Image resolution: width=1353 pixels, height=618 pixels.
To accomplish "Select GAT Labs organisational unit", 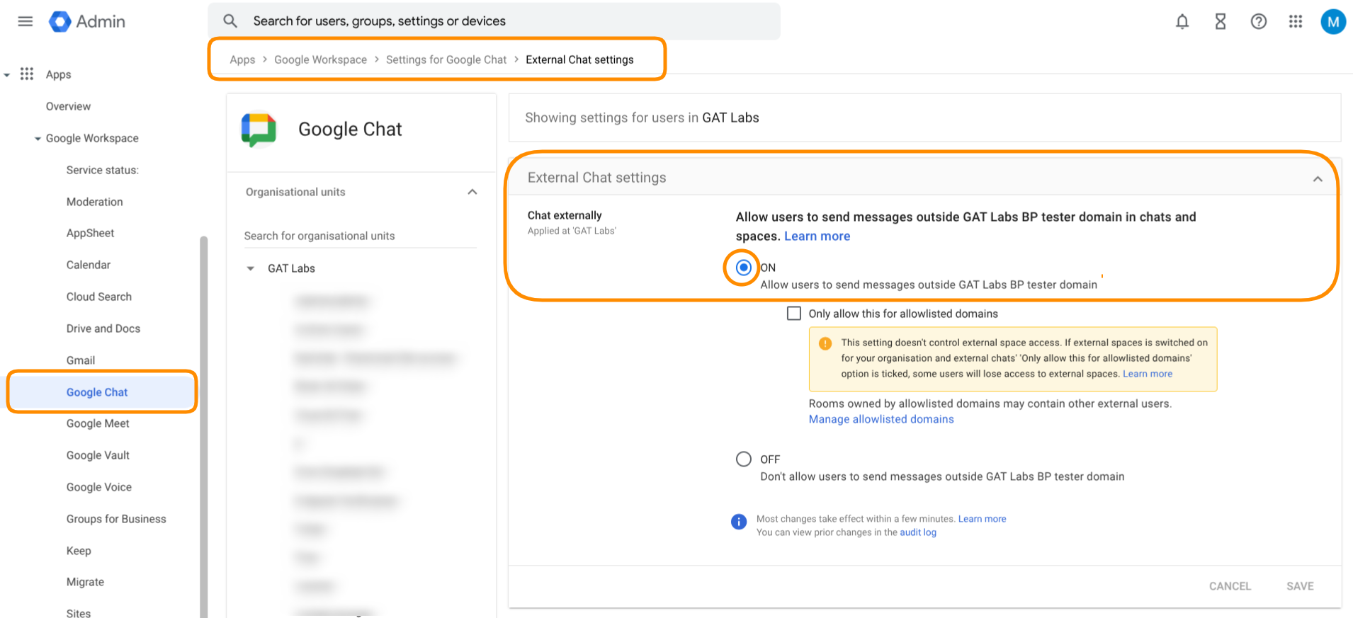I will tap(291, 268).
